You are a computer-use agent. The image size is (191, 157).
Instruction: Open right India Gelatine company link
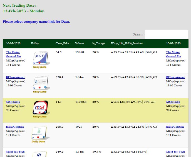[175, 127]
